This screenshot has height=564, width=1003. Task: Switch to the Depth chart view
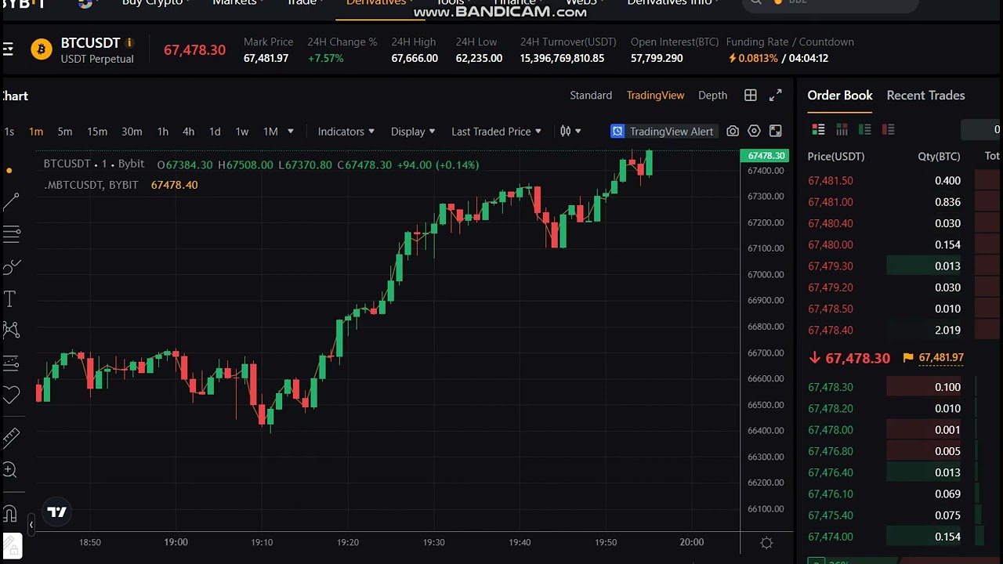[712, 95]
